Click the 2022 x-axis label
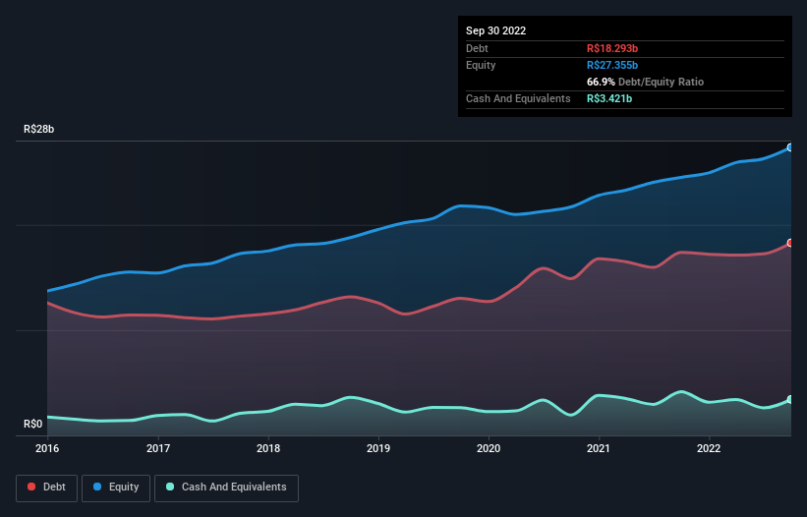Screen dimensions: 807x517 [709, 448]
